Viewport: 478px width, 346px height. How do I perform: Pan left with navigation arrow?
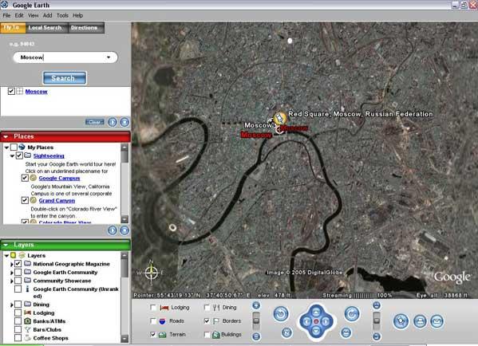pos(306,321)
